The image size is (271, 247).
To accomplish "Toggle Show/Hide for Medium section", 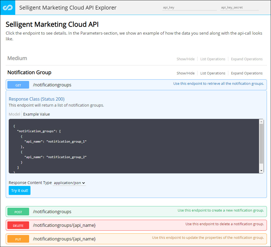I will pos(186,59).
